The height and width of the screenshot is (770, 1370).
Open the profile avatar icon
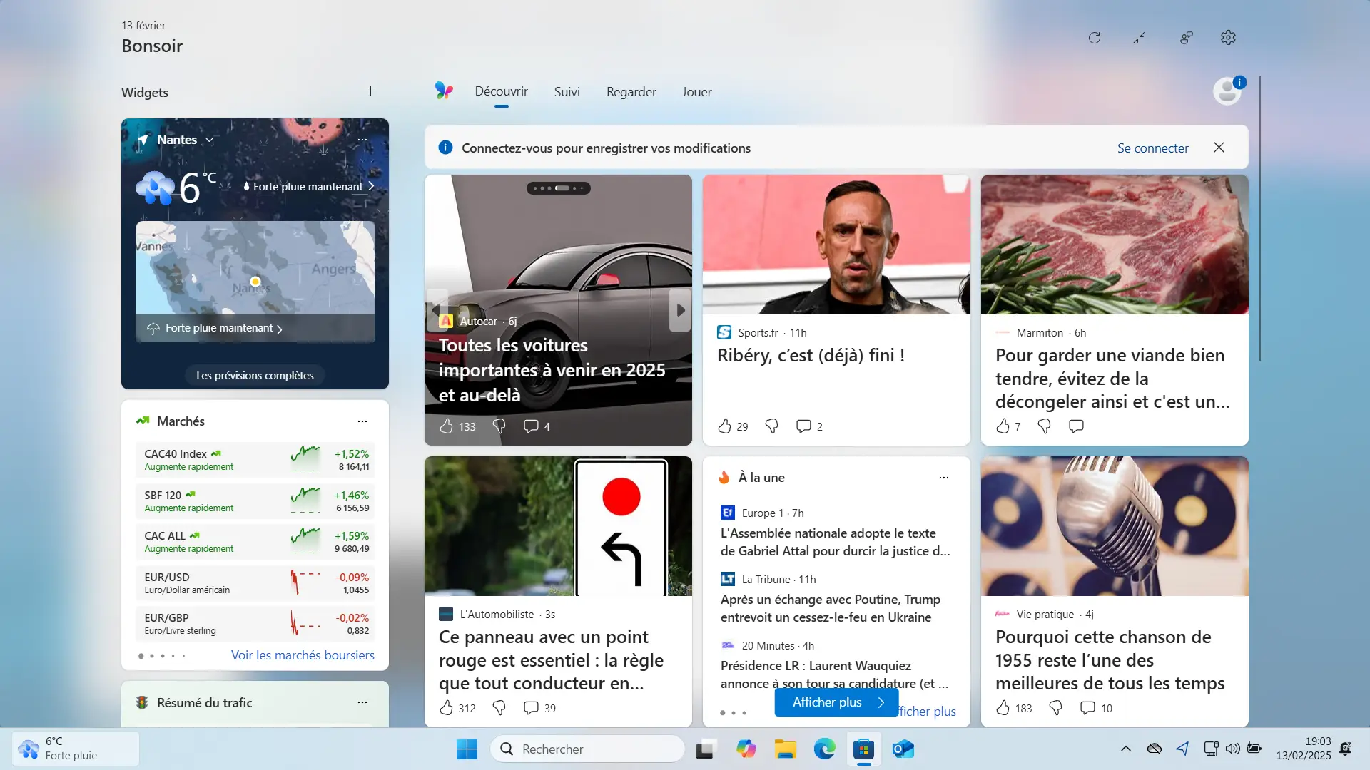(x=1227, y=91)
